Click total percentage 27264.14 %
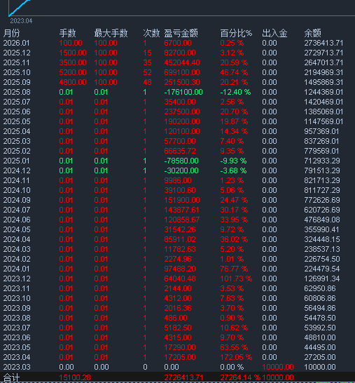The width and height of the screenshot is (355, 383). (x=240, y=377)
